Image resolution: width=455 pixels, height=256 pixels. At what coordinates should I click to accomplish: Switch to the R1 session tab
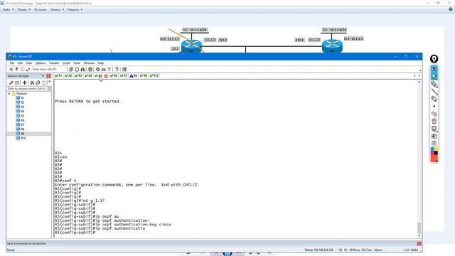(58, 76)
